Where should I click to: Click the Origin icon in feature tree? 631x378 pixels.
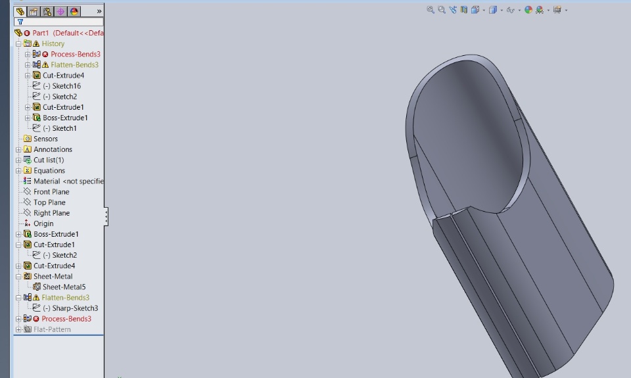pyautogui.click(x=27, y=224)
